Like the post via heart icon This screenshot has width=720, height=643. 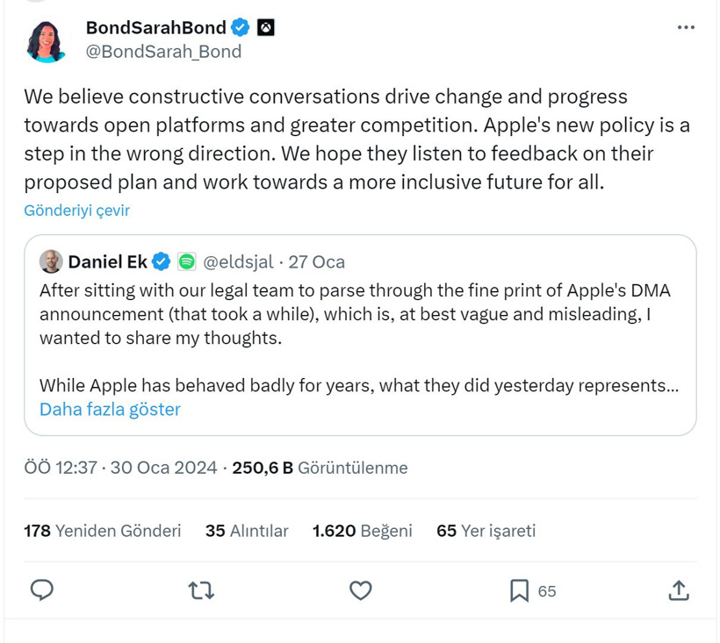(x=360, y=590)
